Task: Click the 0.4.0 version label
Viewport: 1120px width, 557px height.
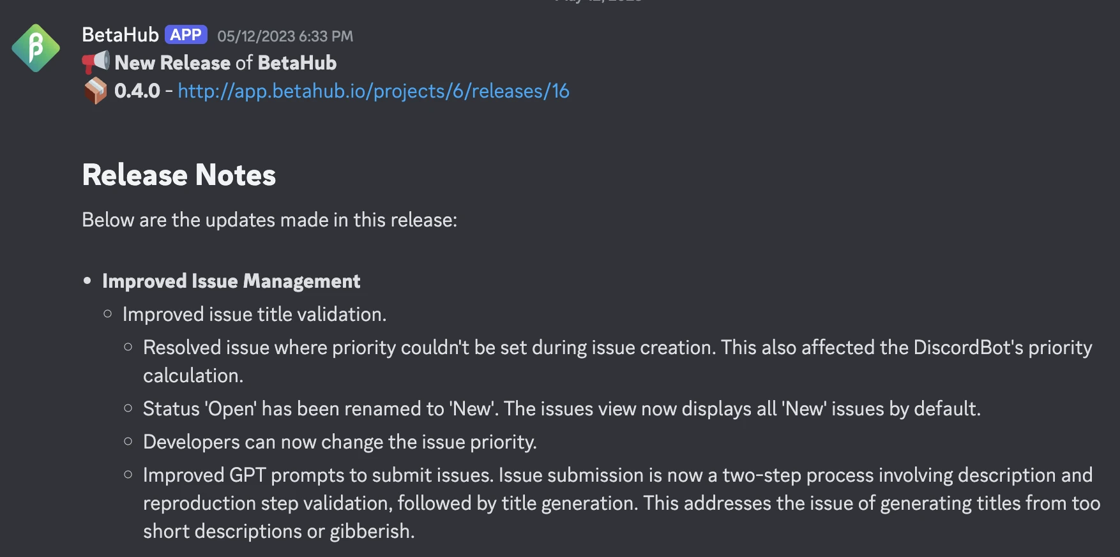Action: point(138,91)
